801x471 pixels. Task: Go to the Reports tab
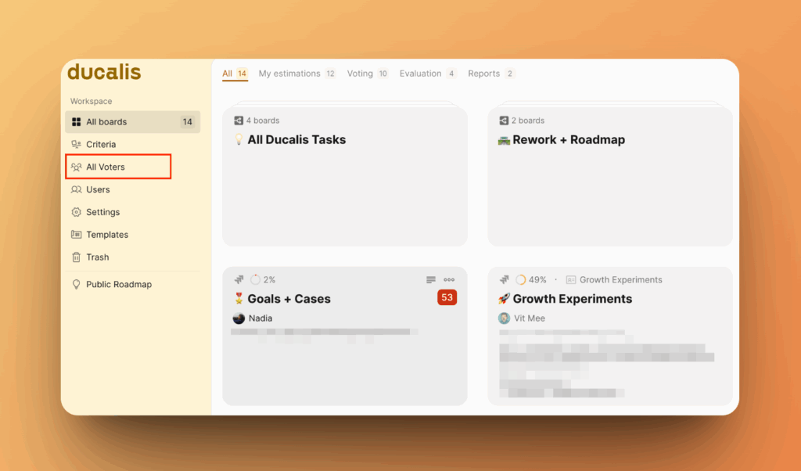[x=483, y=74]
